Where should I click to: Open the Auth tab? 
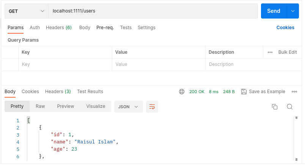pos(35,28)
